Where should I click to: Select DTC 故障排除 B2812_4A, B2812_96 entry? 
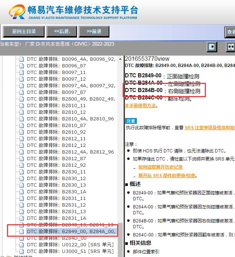point(70,152)
